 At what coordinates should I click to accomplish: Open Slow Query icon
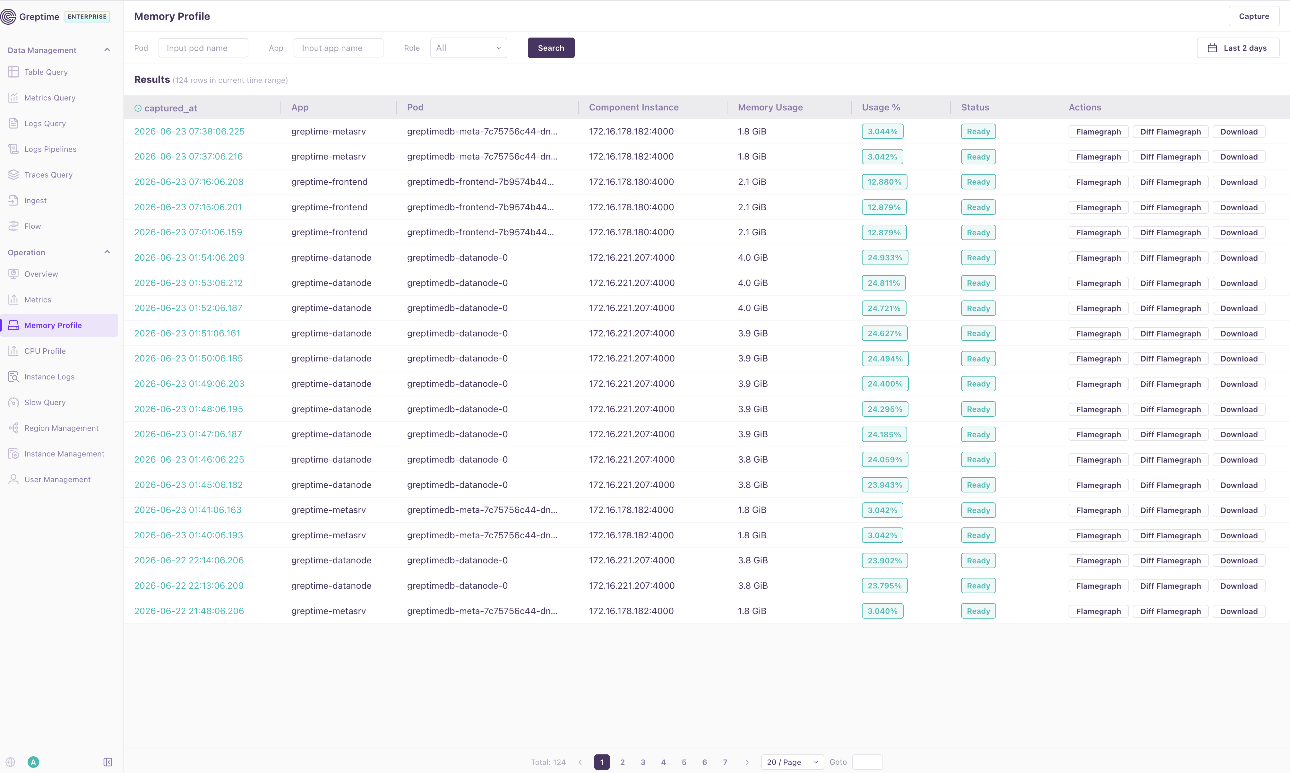[x=13, y=402]
